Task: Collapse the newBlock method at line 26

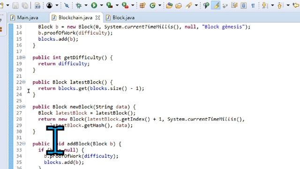Action: [x=24, y=107]
